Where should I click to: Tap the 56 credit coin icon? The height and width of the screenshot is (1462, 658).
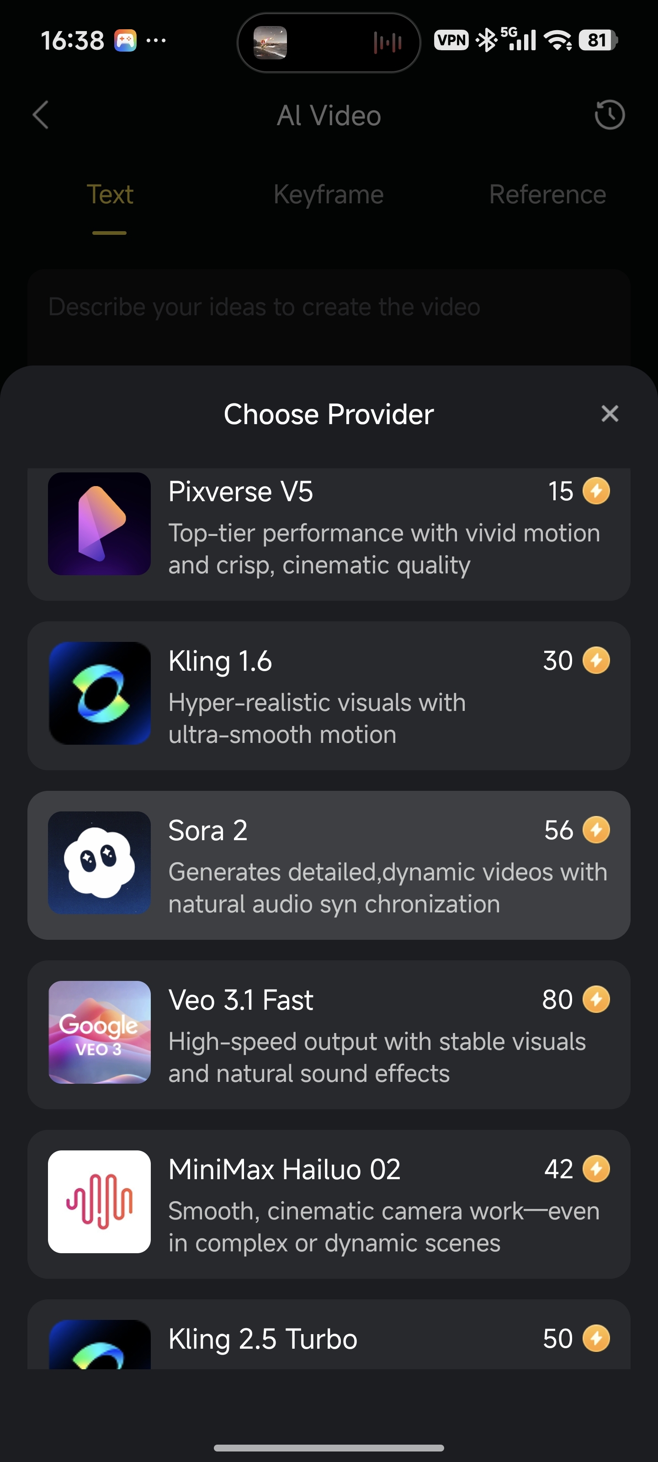pyautogui.click(x=596, y=830)
